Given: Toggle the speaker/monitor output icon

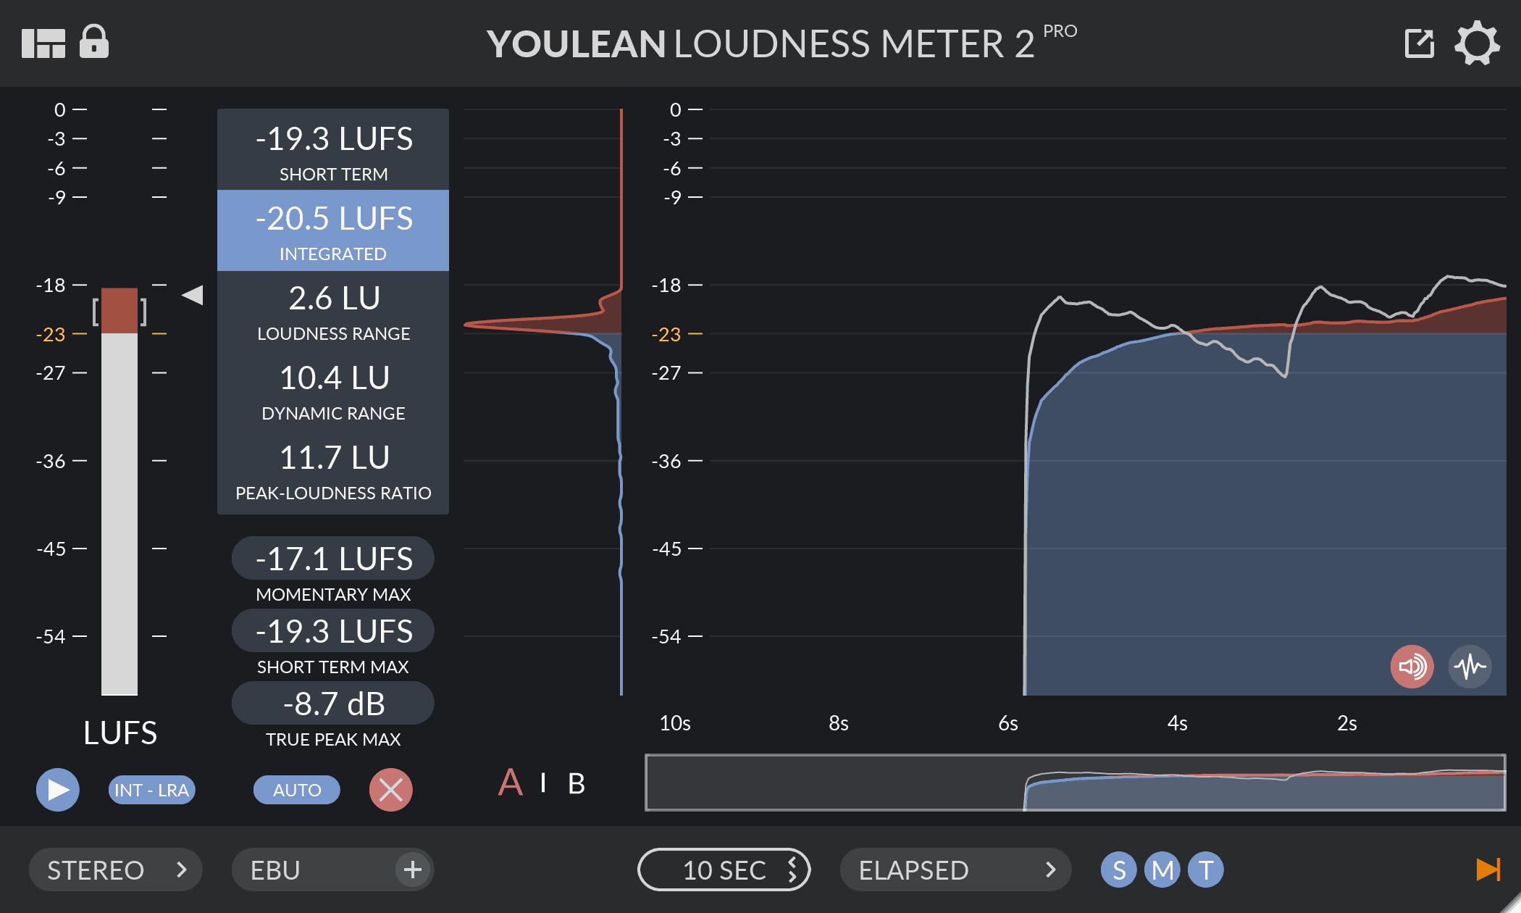Looking at the screenshot, I should click(1411, 667).
